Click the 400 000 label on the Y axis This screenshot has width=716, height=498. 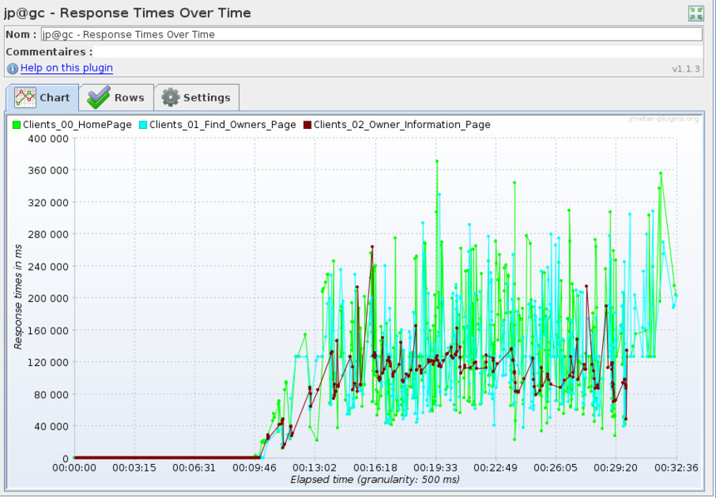coord(48,138)
